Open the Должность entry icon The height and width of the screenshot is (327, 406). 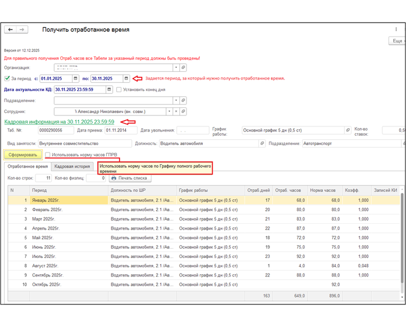point(263,143)
